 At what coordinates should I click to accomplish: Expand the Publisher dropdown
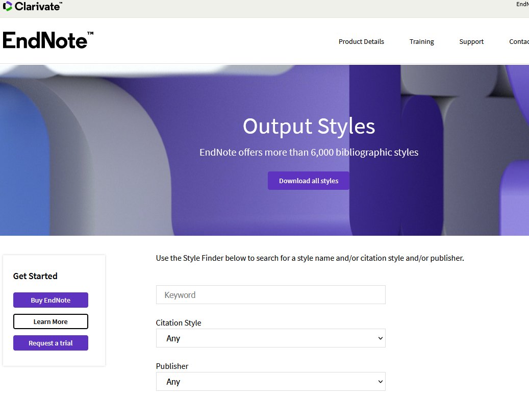[x=270, y=382]
